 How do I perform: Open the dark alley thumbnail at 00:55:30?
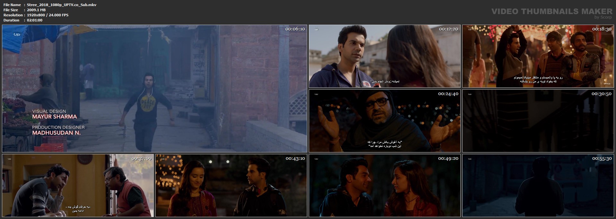coord(538,185)
